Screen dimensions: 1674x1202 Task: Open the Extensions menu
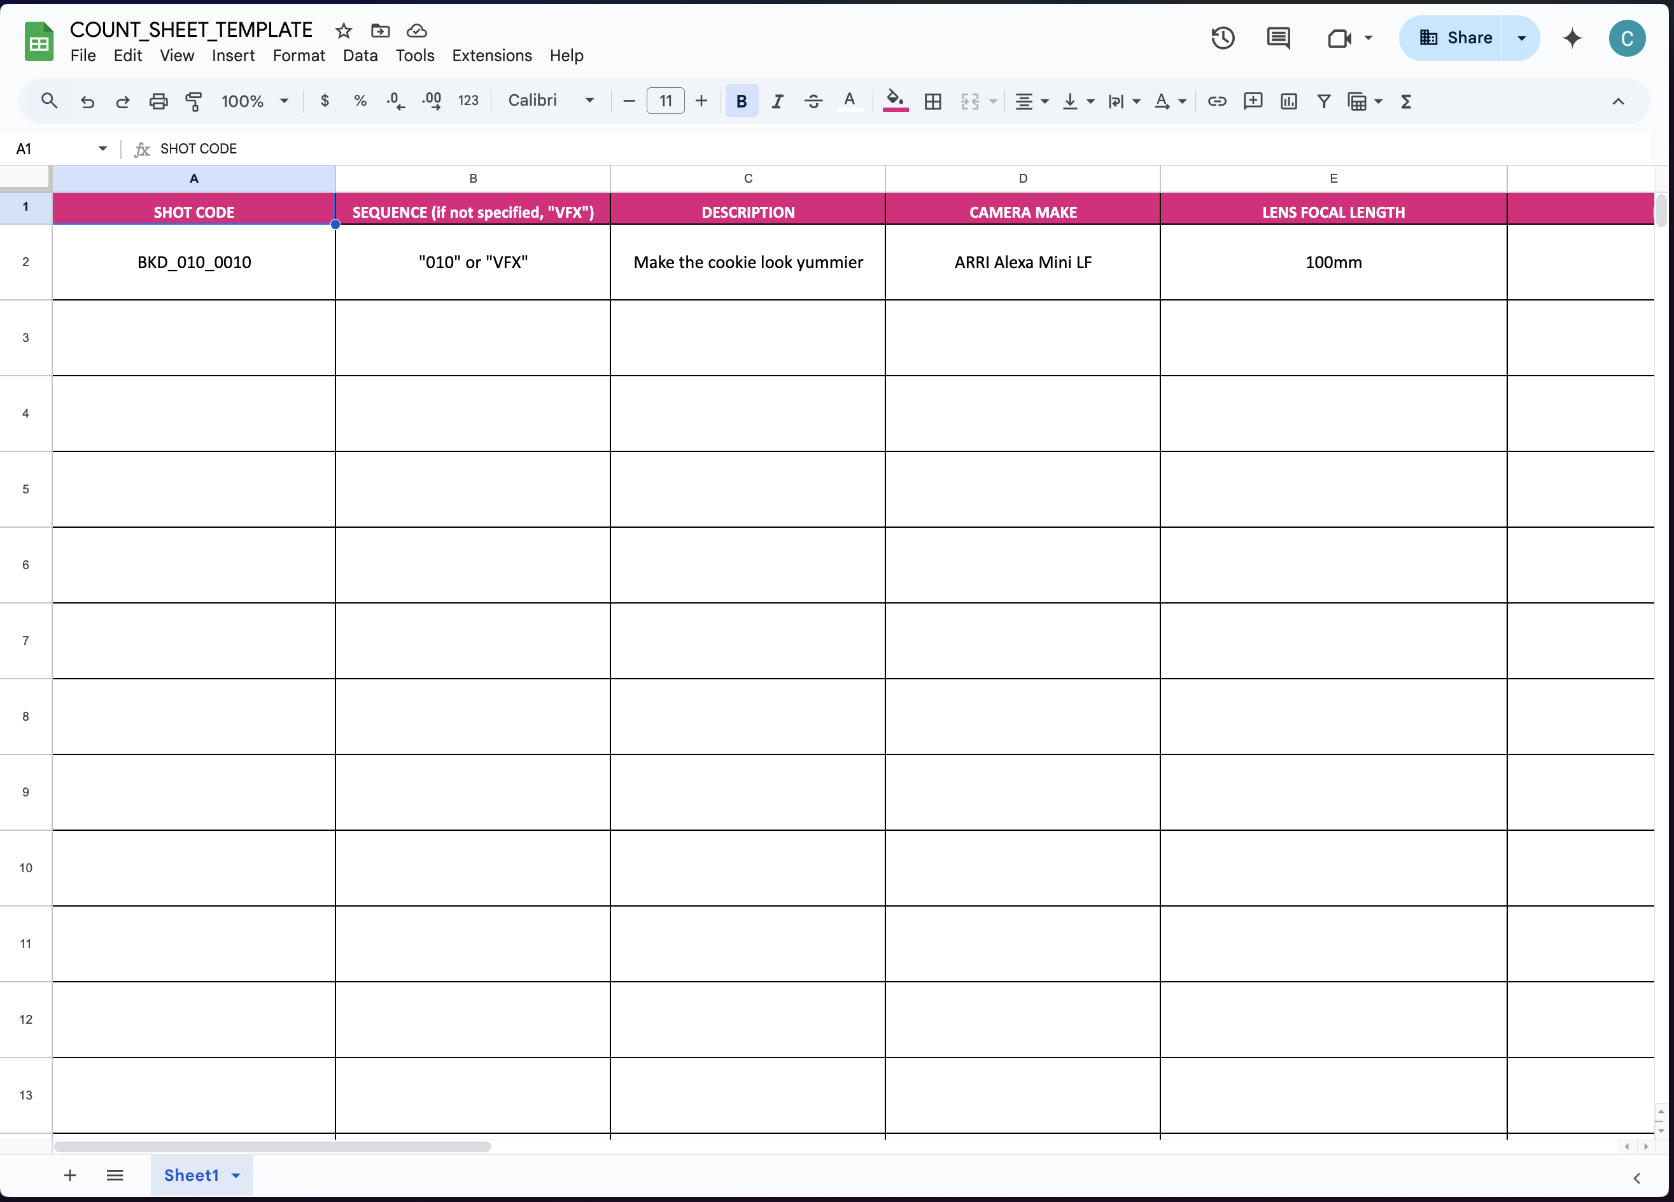(491, 55)
